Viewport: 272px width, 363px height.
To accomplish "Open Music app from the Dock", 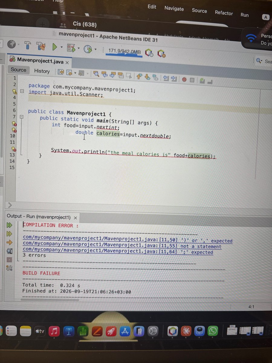I will coord(54,332).
